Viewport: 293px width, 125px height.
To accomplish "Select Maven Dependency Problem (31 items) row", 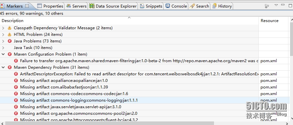I will tap(52, 67).
